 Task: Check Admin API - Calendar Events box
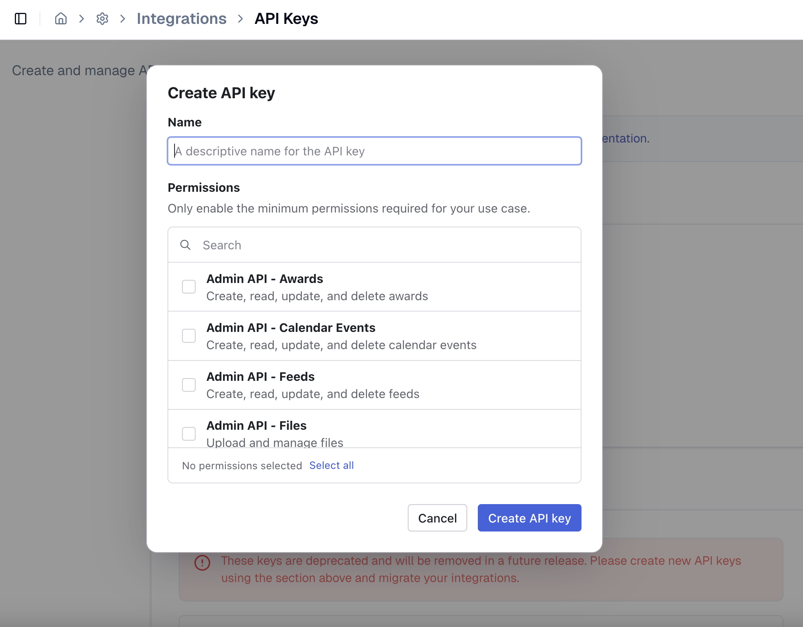coord(189,336)
